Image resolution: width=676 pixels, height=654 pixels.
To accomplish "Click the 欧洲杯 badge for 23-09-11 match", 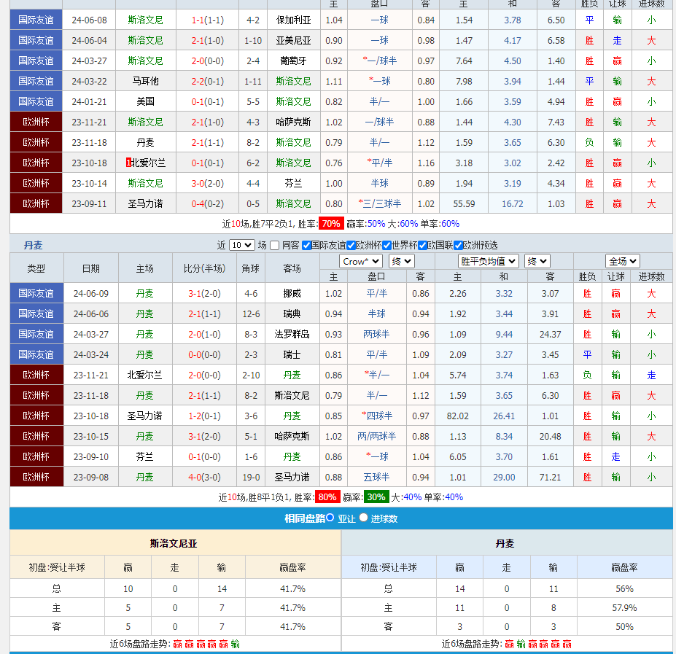I will pyautogui.click(x=36, y=203).
